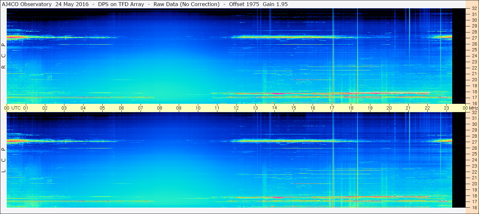479x214 pixels.
Task: Select the 22 hour time marker
Action: point(427,108)
